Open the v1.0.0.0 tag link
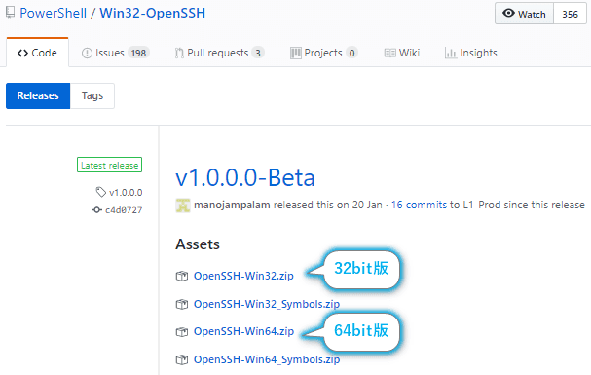The image size is (591, 375). point(126,193)
